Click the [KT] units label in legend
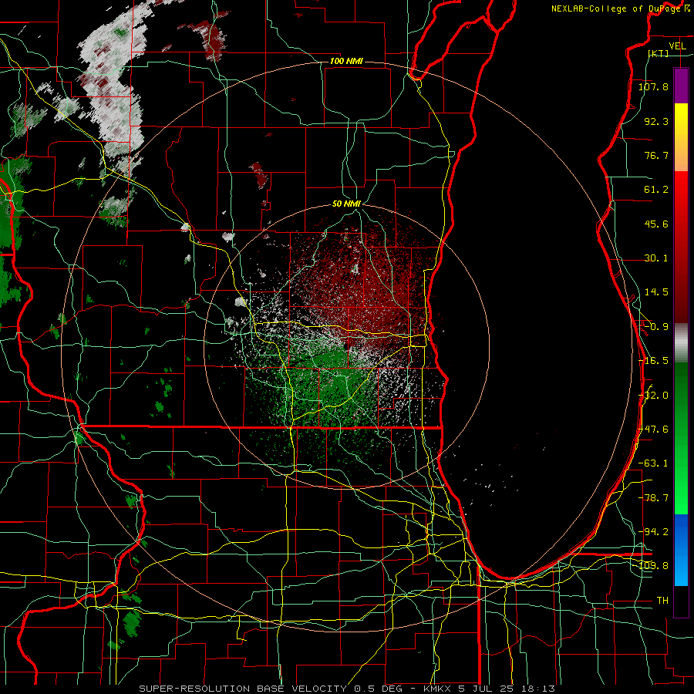This screenshot has height=694, width=694. pyautogui.click(x=659, y=53)
